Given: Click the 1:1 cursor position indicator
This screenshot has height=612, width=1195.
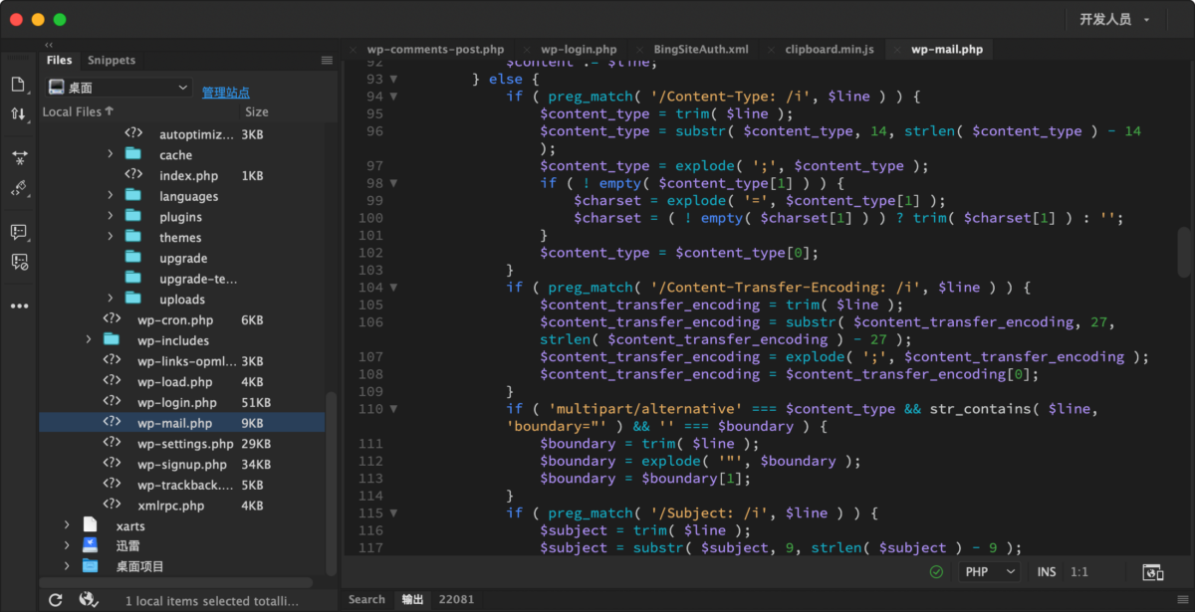Looking at the screenshot, I should 1079,572.
